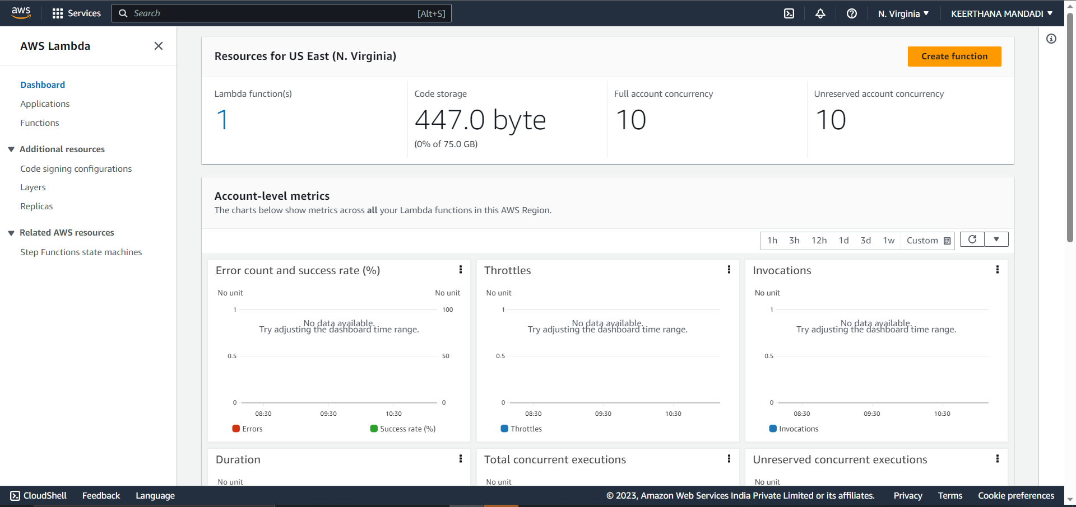Click the AWS logo in the navbar

coord(21,12)
